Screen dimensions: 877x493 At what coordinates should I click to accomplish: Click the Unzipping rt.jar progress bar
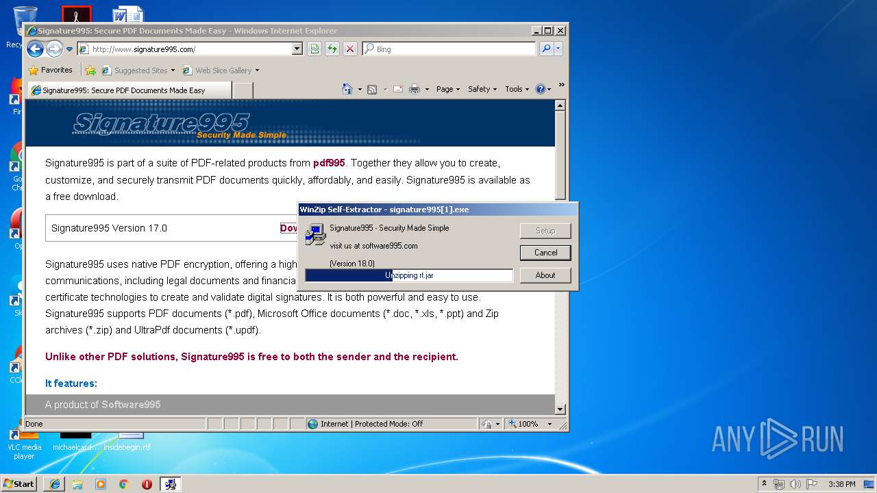pyautogui.click(x=409, y=275)
